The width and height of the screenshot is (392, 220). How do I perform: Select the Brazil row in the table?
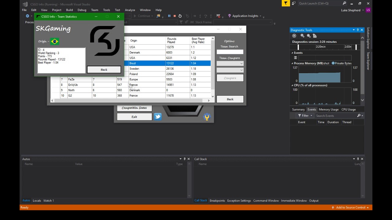coord(130,63)
